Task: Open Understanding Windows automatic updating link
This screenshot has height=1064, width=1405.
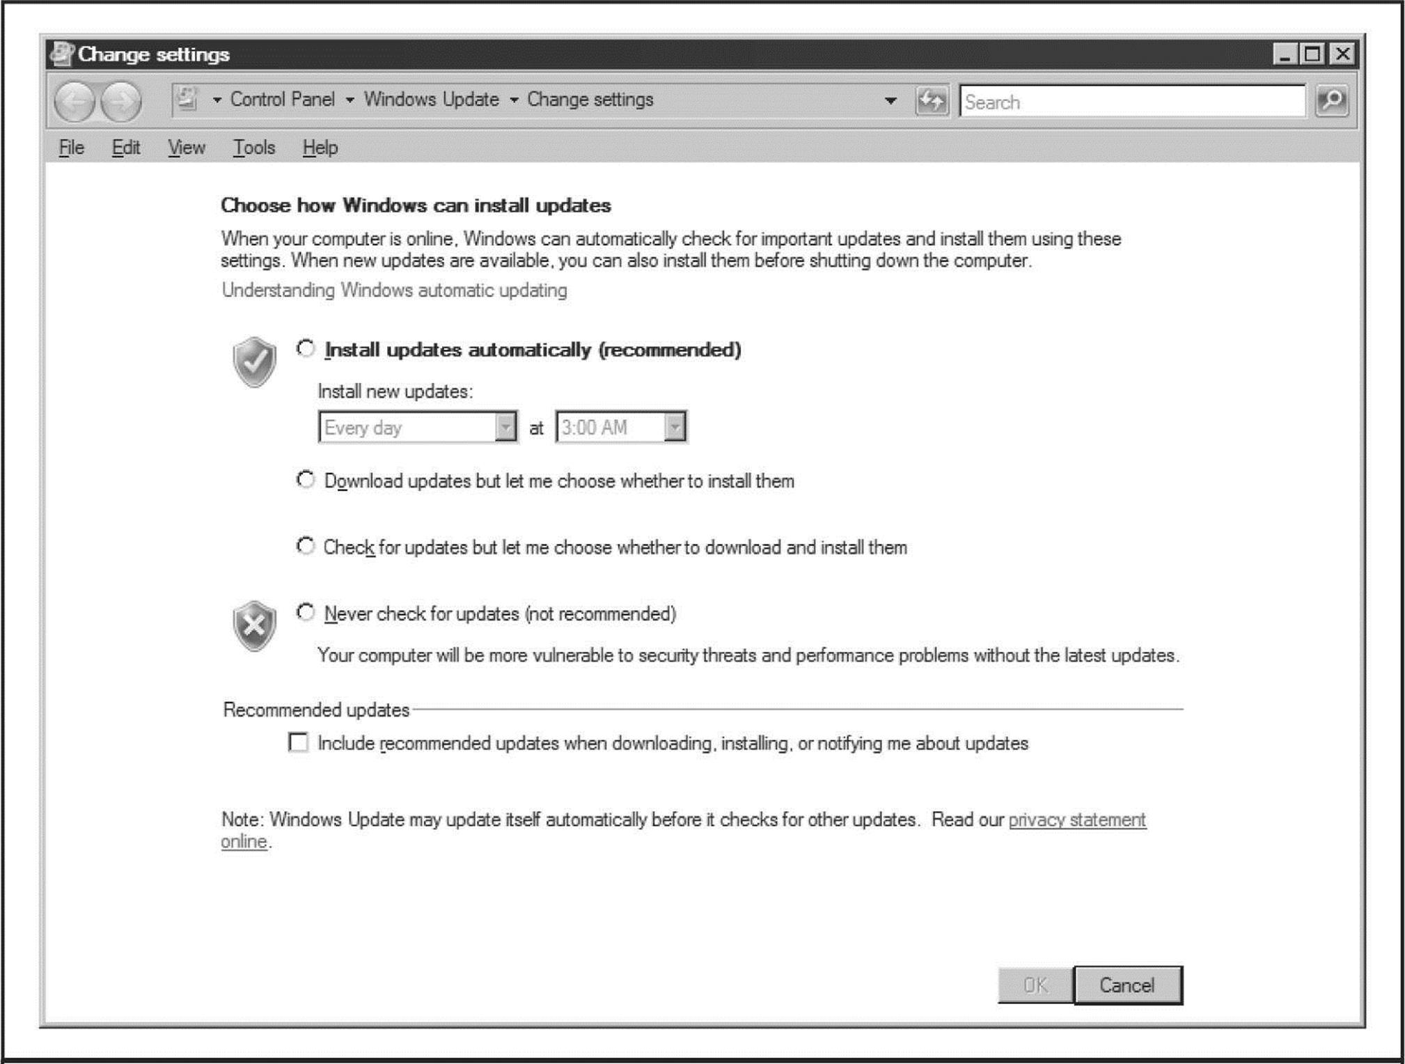Action: pyautogui.click(x=394, y=290)
